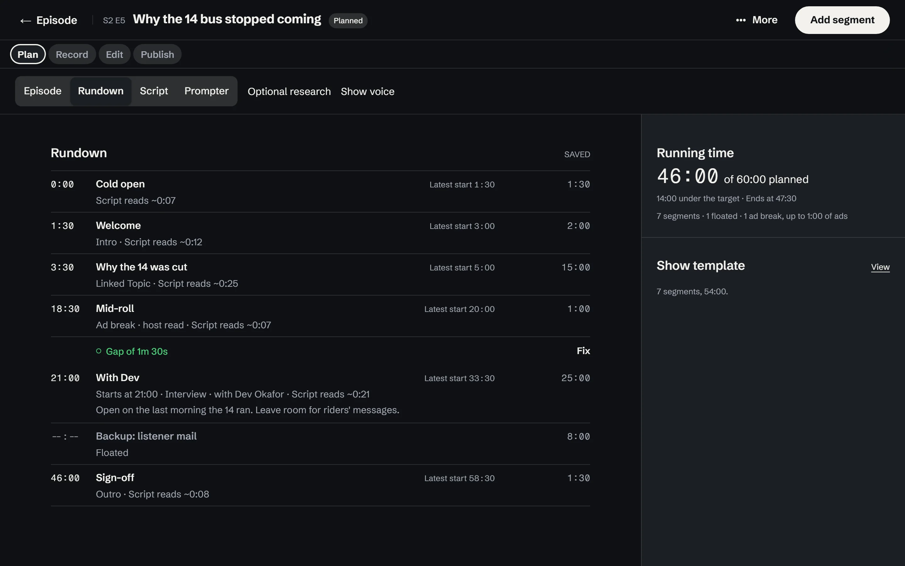The image size is (905, 566).
Task: Click the SAVED status label
Action: pos(577,154)
